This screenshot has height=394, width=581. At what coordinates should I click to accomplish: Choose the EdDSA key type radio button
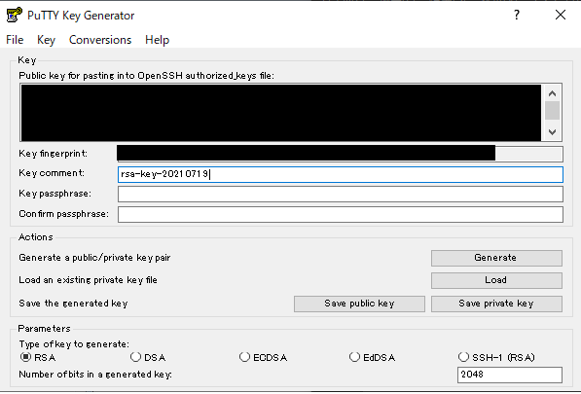pyautogui.click(x=354, y=357)
